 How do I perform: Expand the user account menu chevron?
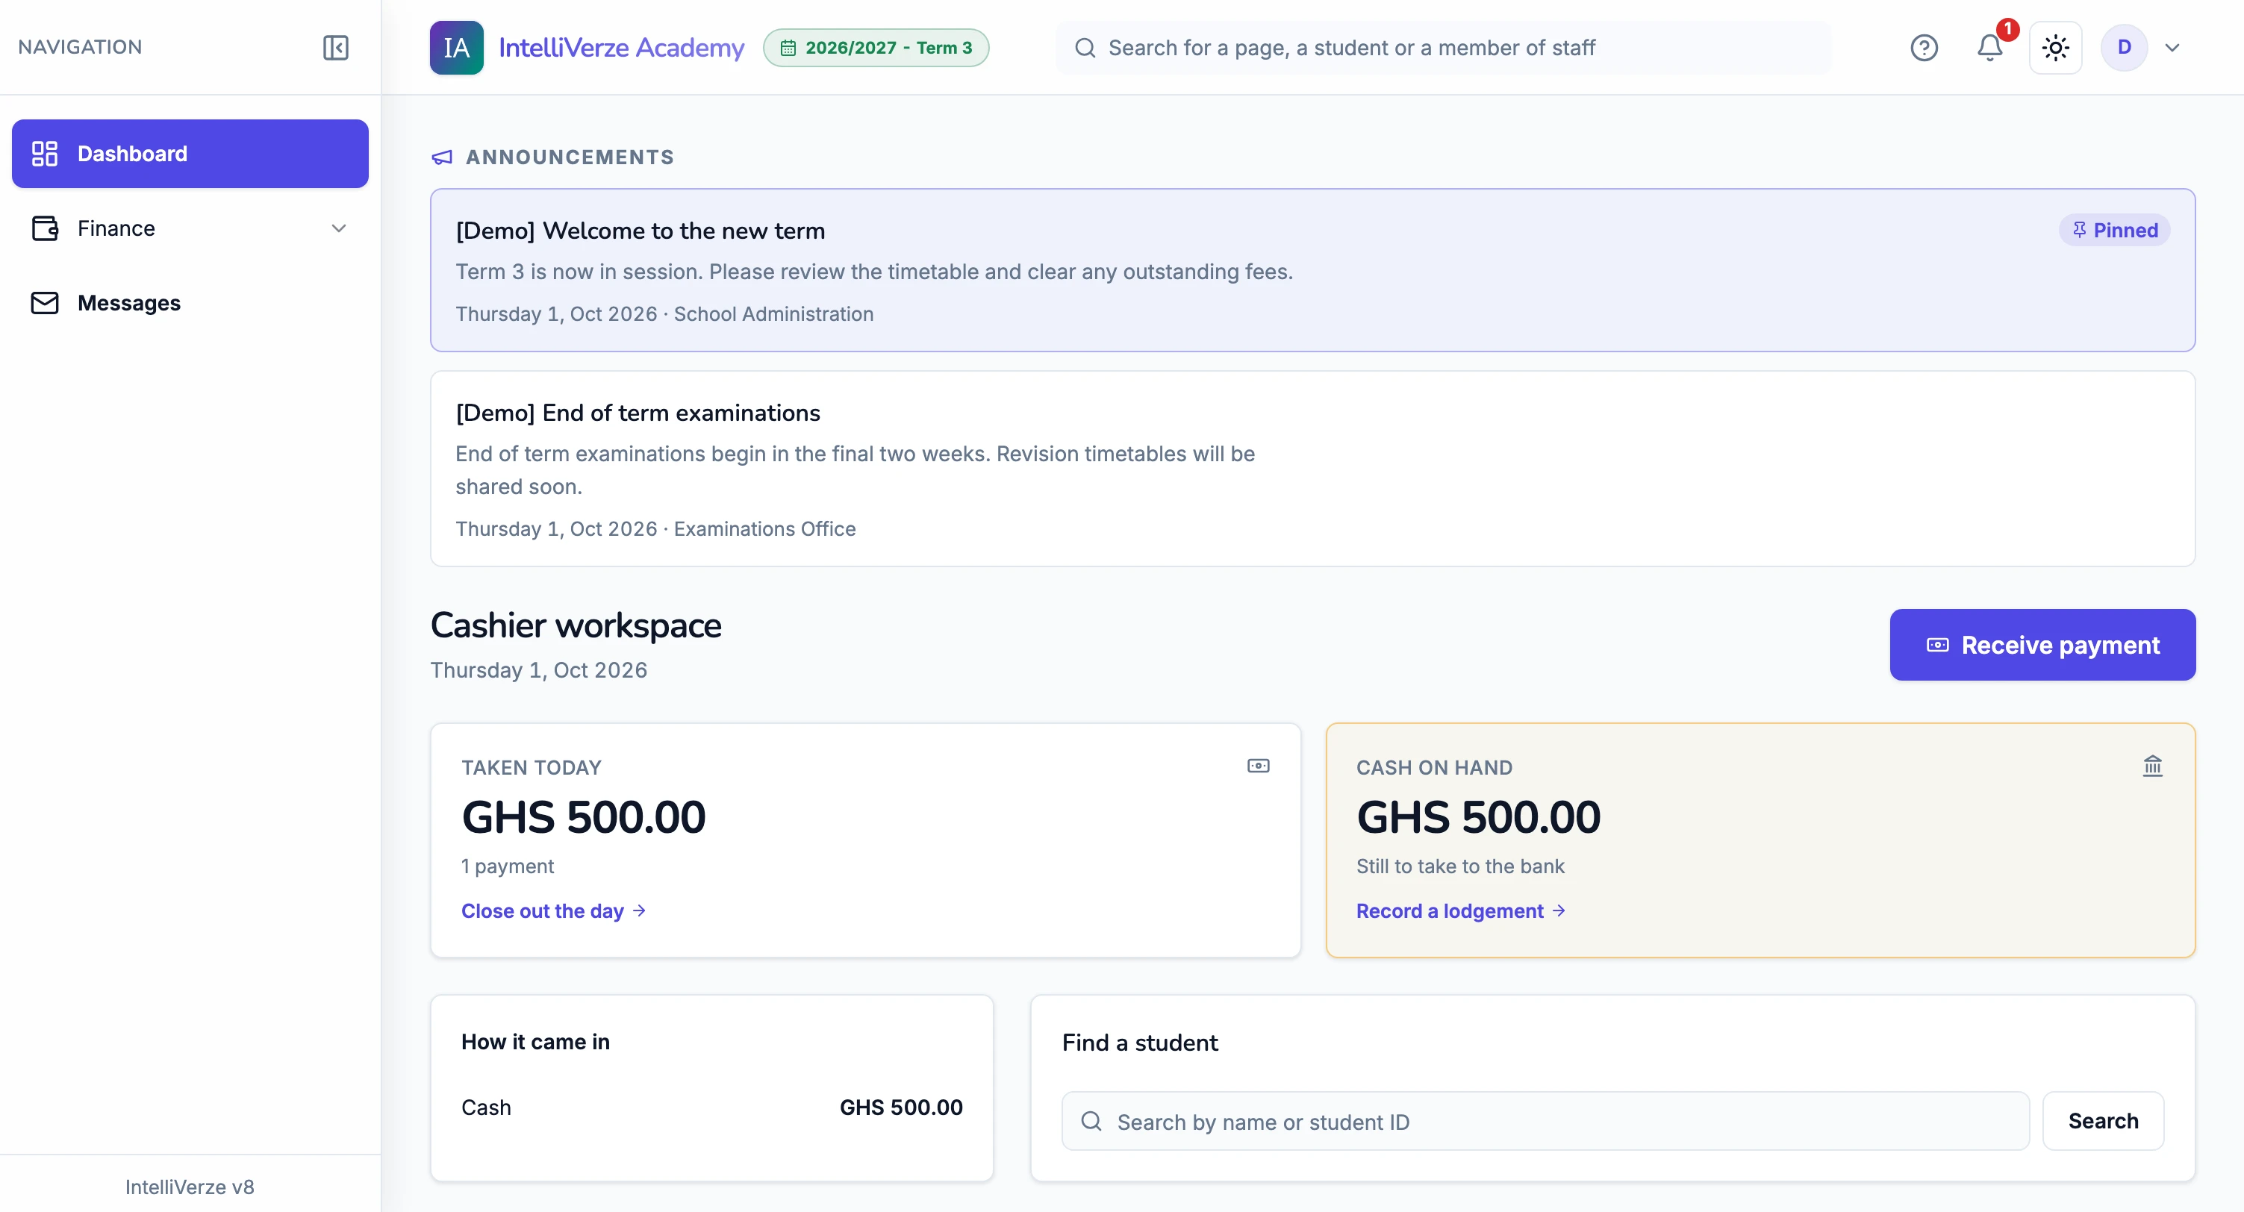[2172, 48]
